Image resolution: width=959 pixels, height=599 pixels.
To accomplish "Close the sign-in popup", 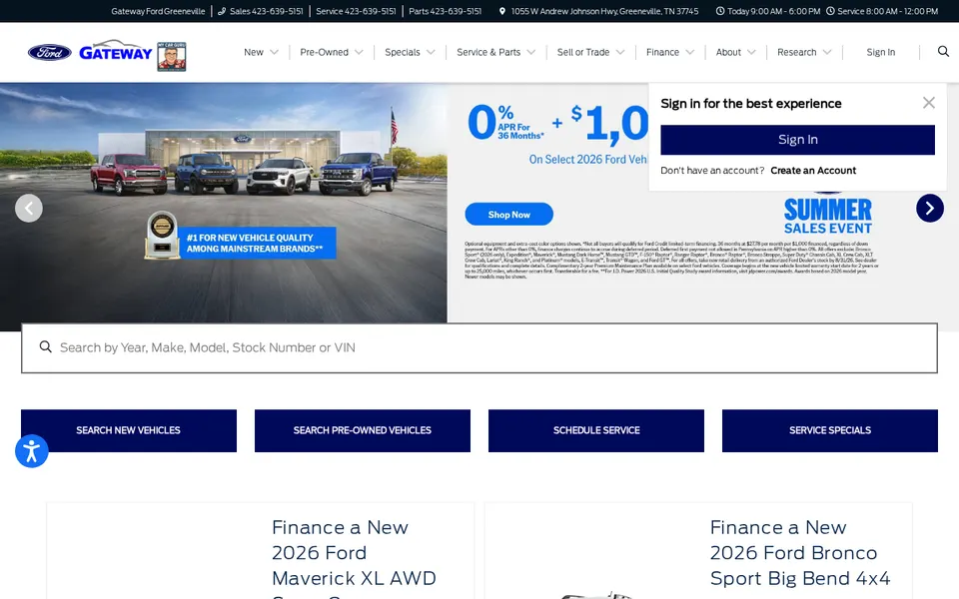I will point(928,103).
